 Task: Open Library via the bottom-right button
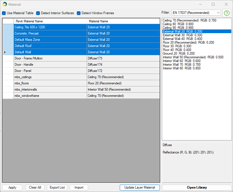coord(197,187)
